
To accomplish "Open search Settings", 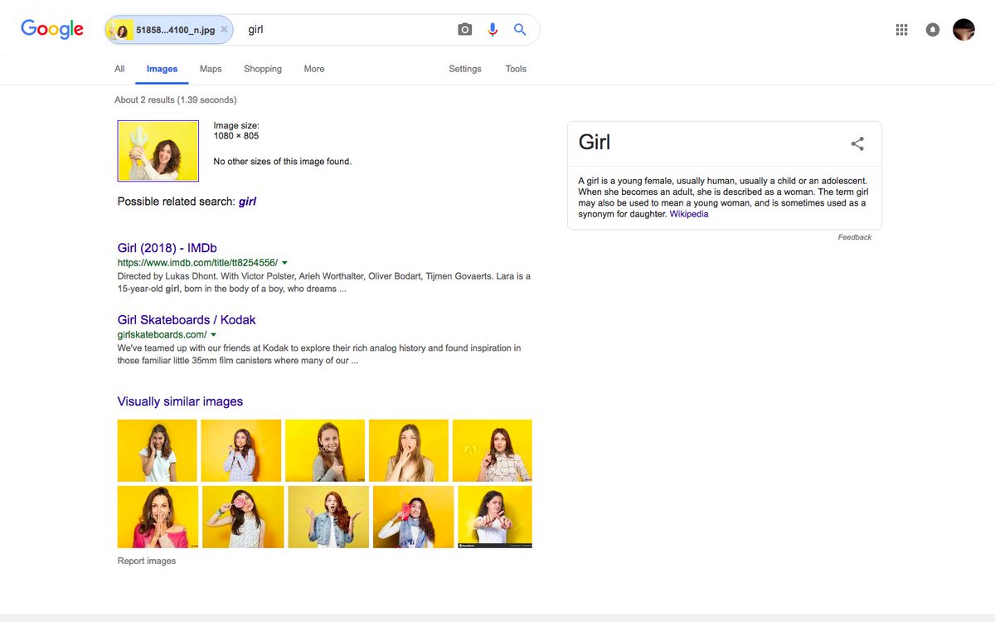I will pos(465,69).
